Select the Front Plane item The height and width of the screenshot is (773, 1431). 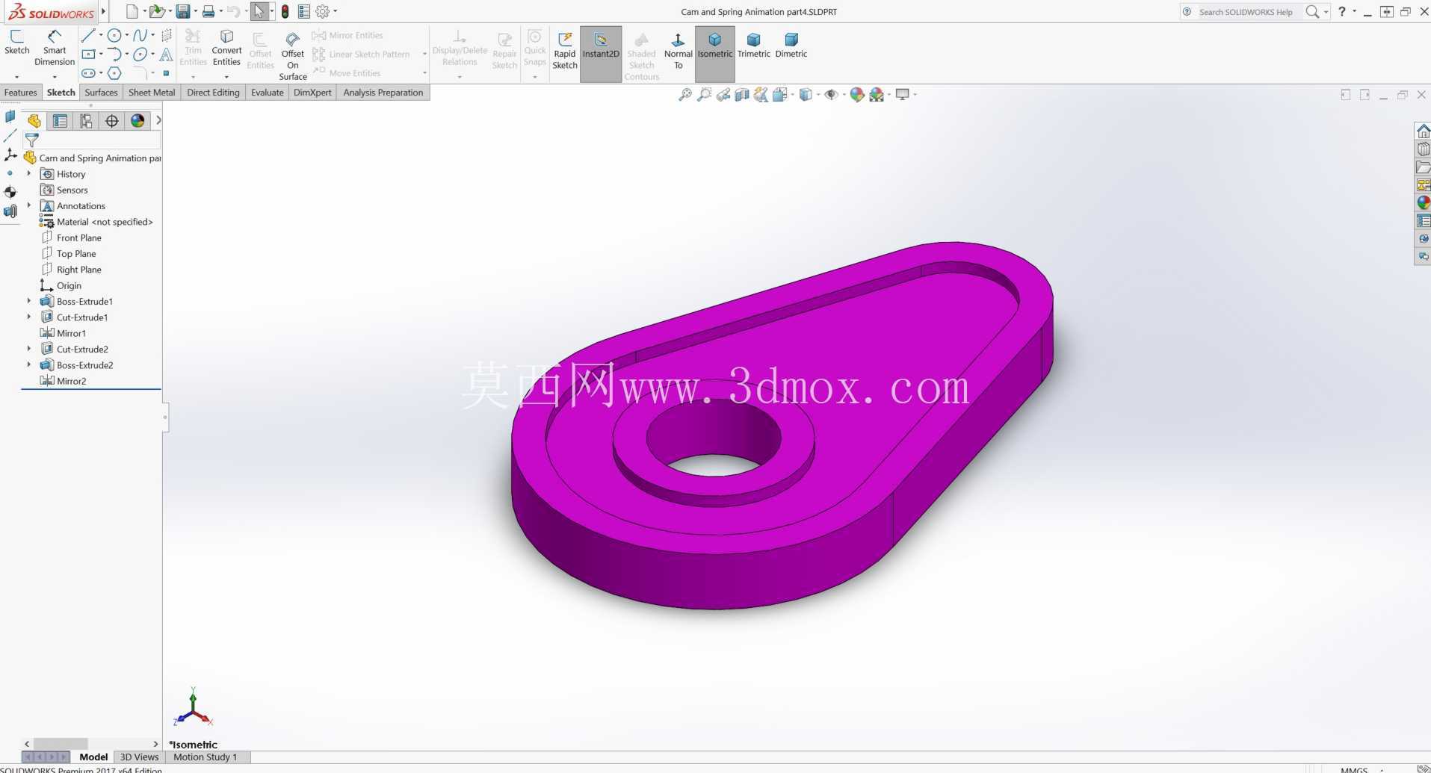pyautogui.click(x=71, y=238)
